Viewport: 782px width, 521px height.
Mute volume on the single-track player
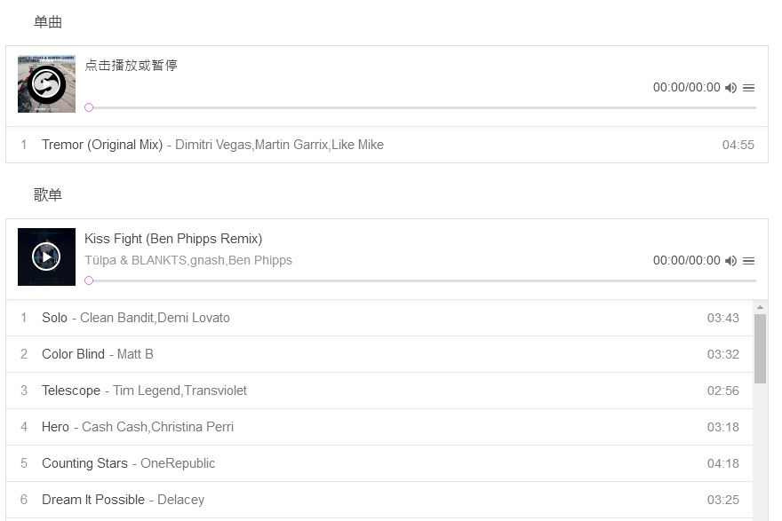(x=730, y=88)
